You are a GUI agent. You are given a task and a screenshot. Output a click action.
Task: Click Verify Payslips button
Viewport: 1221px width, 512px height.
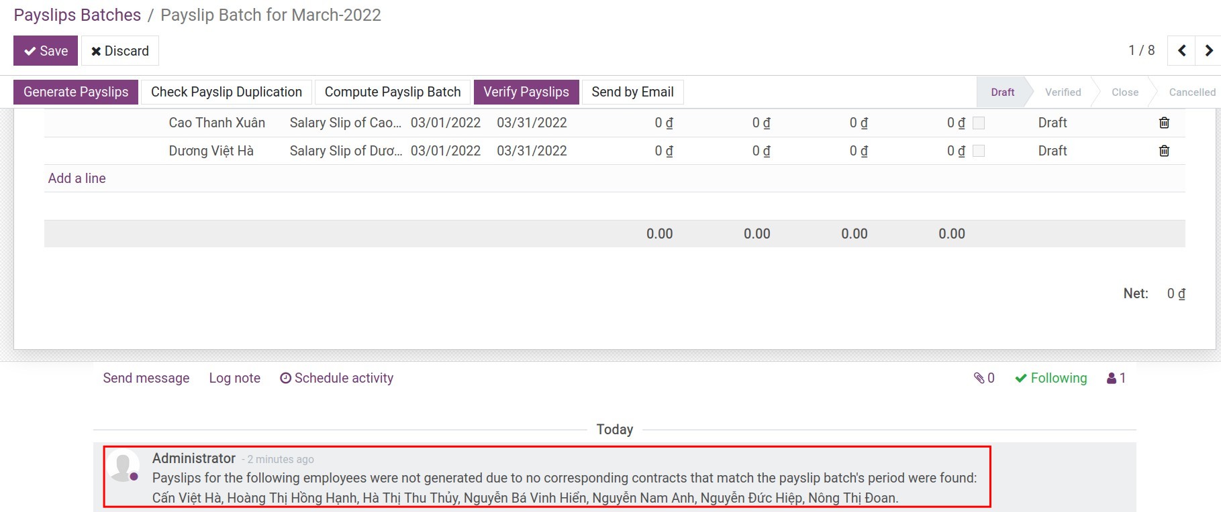526,92
